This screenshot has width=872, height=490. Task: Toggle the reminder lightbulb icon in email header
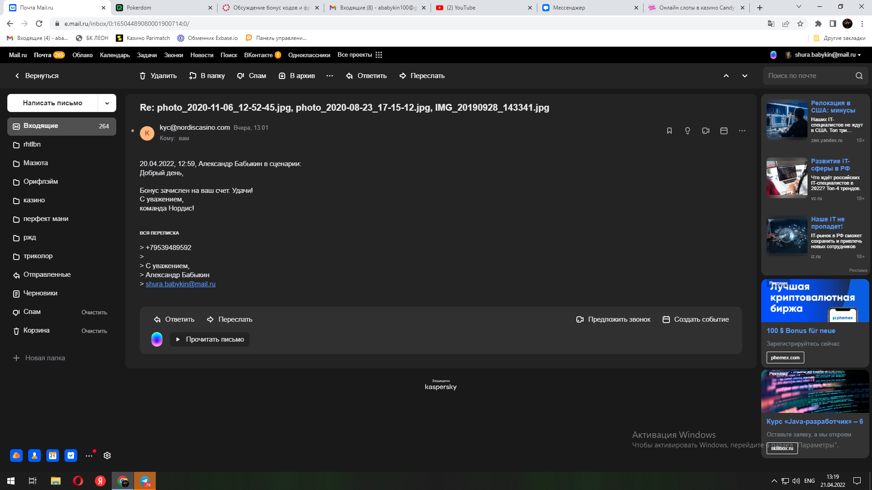[x=688, y=131]
